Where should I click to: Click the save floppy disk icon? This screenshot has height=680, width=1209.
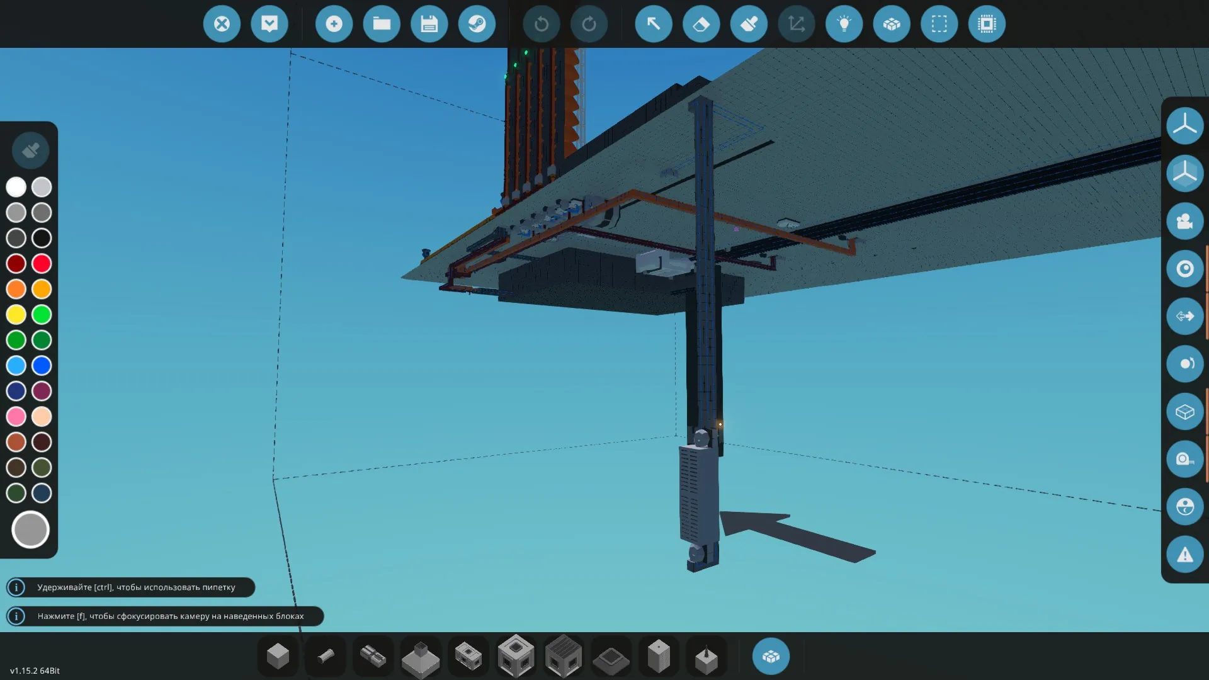[429, 24]
